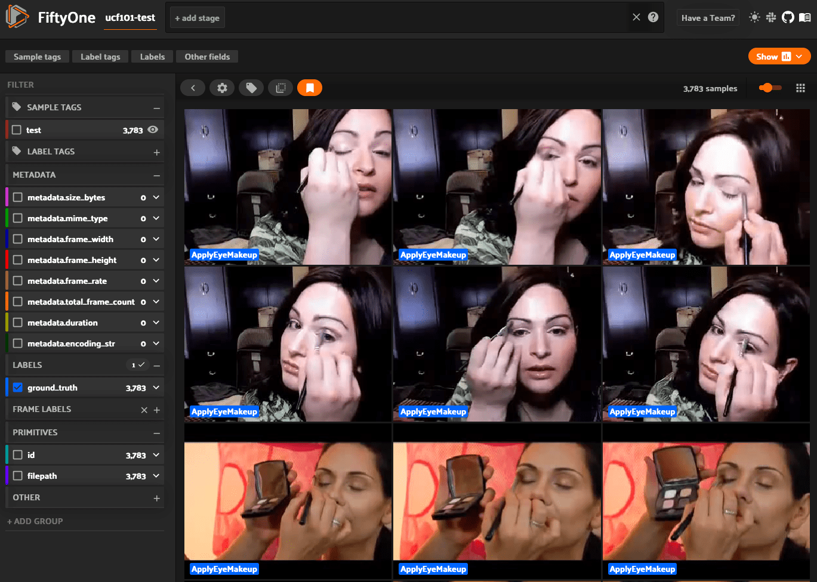The image size is (817, 582).
Task: Click the add stage button
Action: pos(197,18)
